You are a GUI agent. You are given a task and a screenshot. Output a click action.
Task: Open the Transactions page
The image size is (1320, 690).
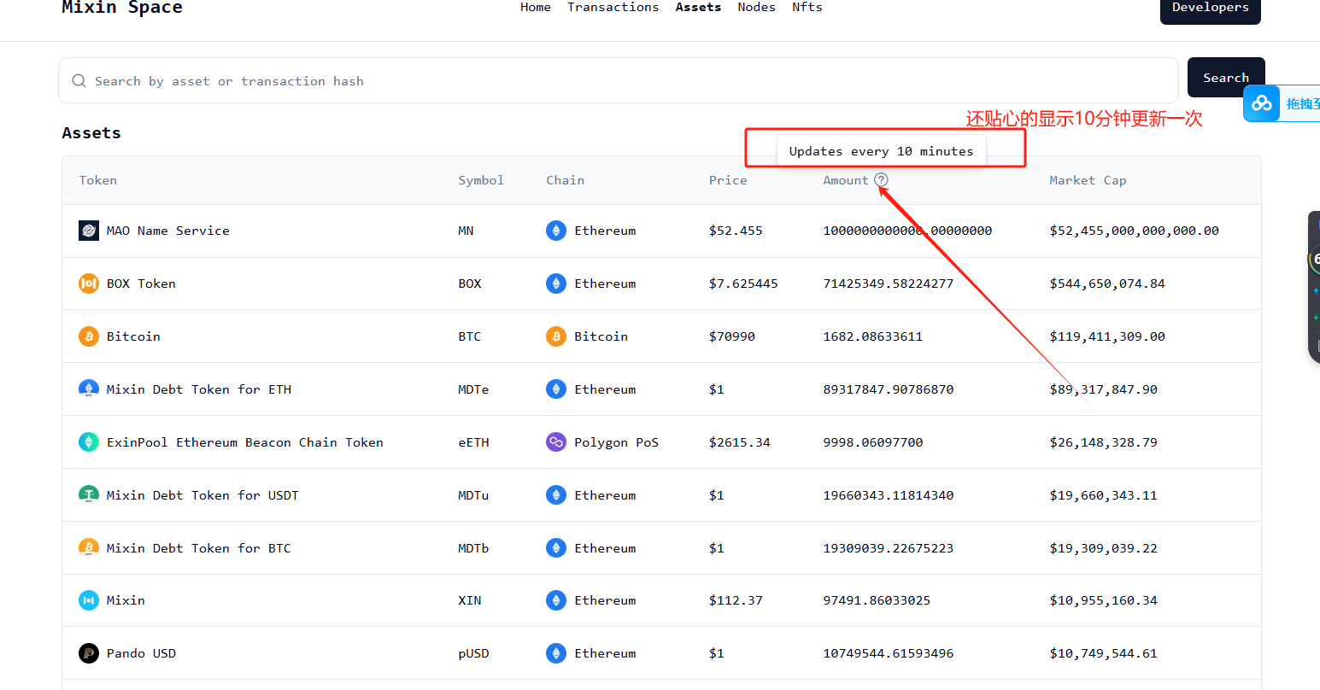(x=613, y=7)
